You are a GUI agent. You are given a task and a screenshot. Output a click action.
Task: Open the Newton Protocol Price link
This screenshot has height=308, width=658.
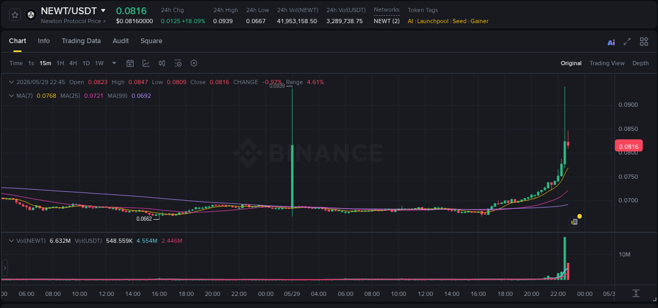point(73,21)
